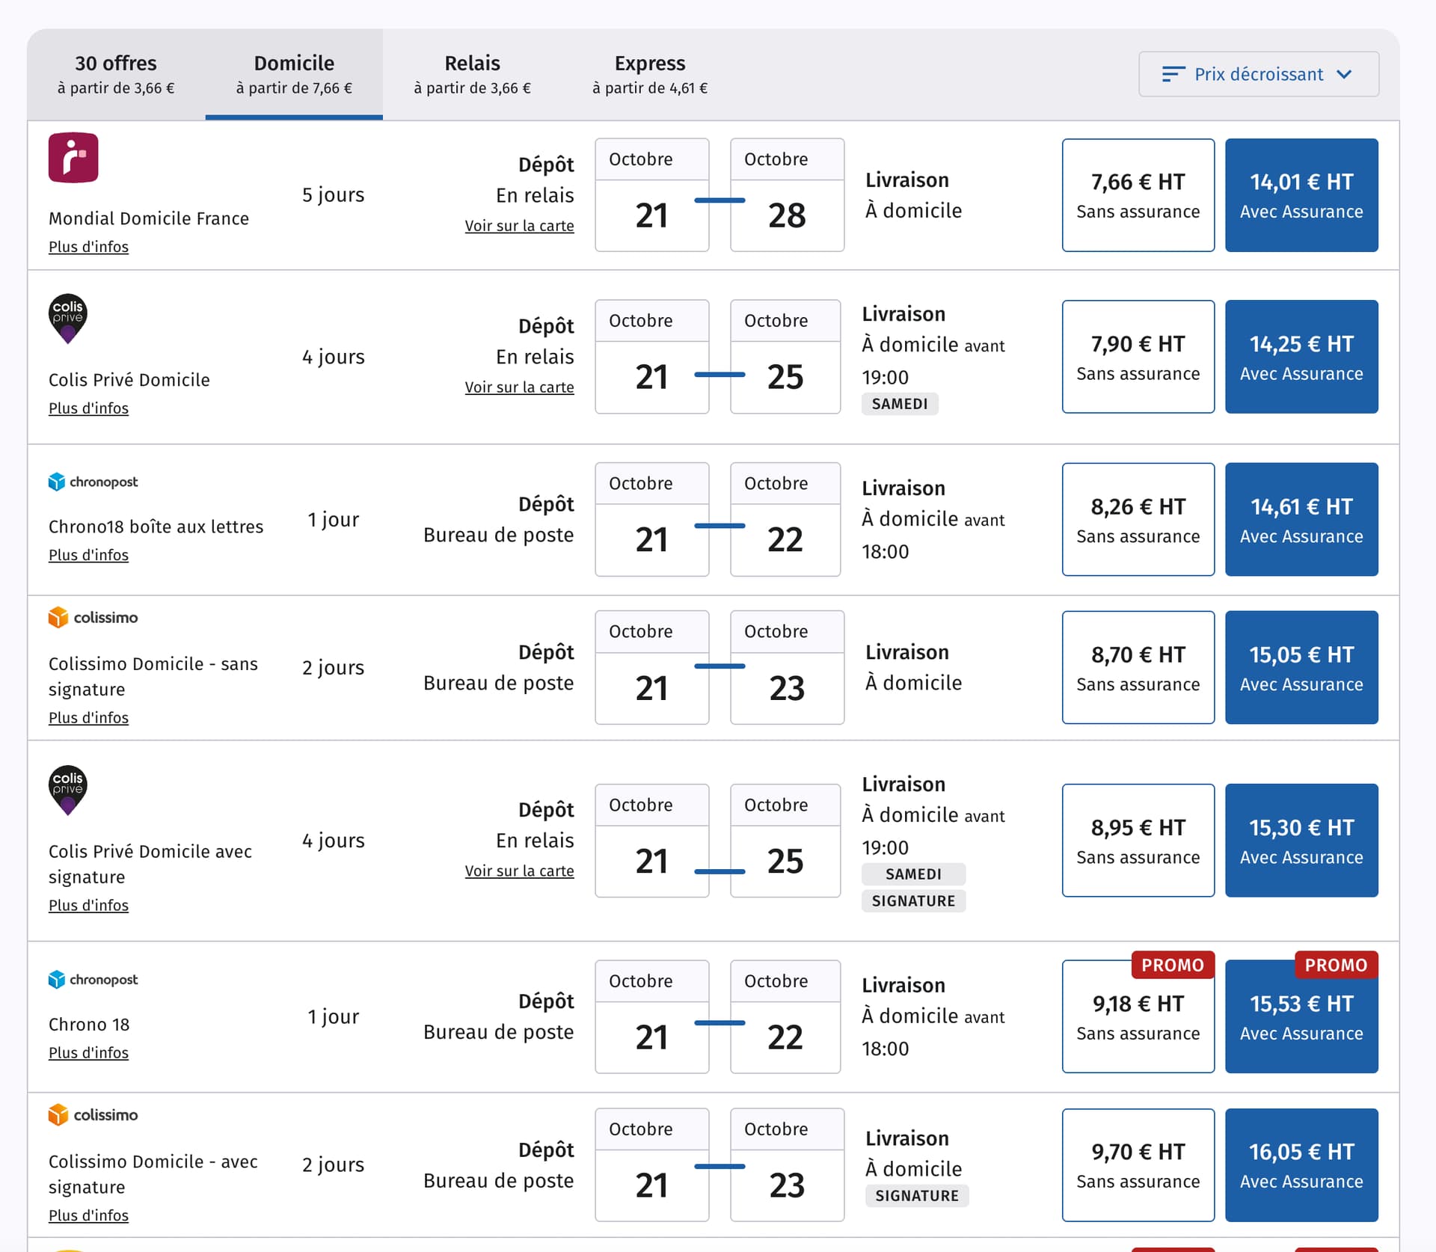Click the Chronopost logo on the Chrono 18 offer
The width and height of the screenshot is (1436, 1252).
tap(93, 980)
